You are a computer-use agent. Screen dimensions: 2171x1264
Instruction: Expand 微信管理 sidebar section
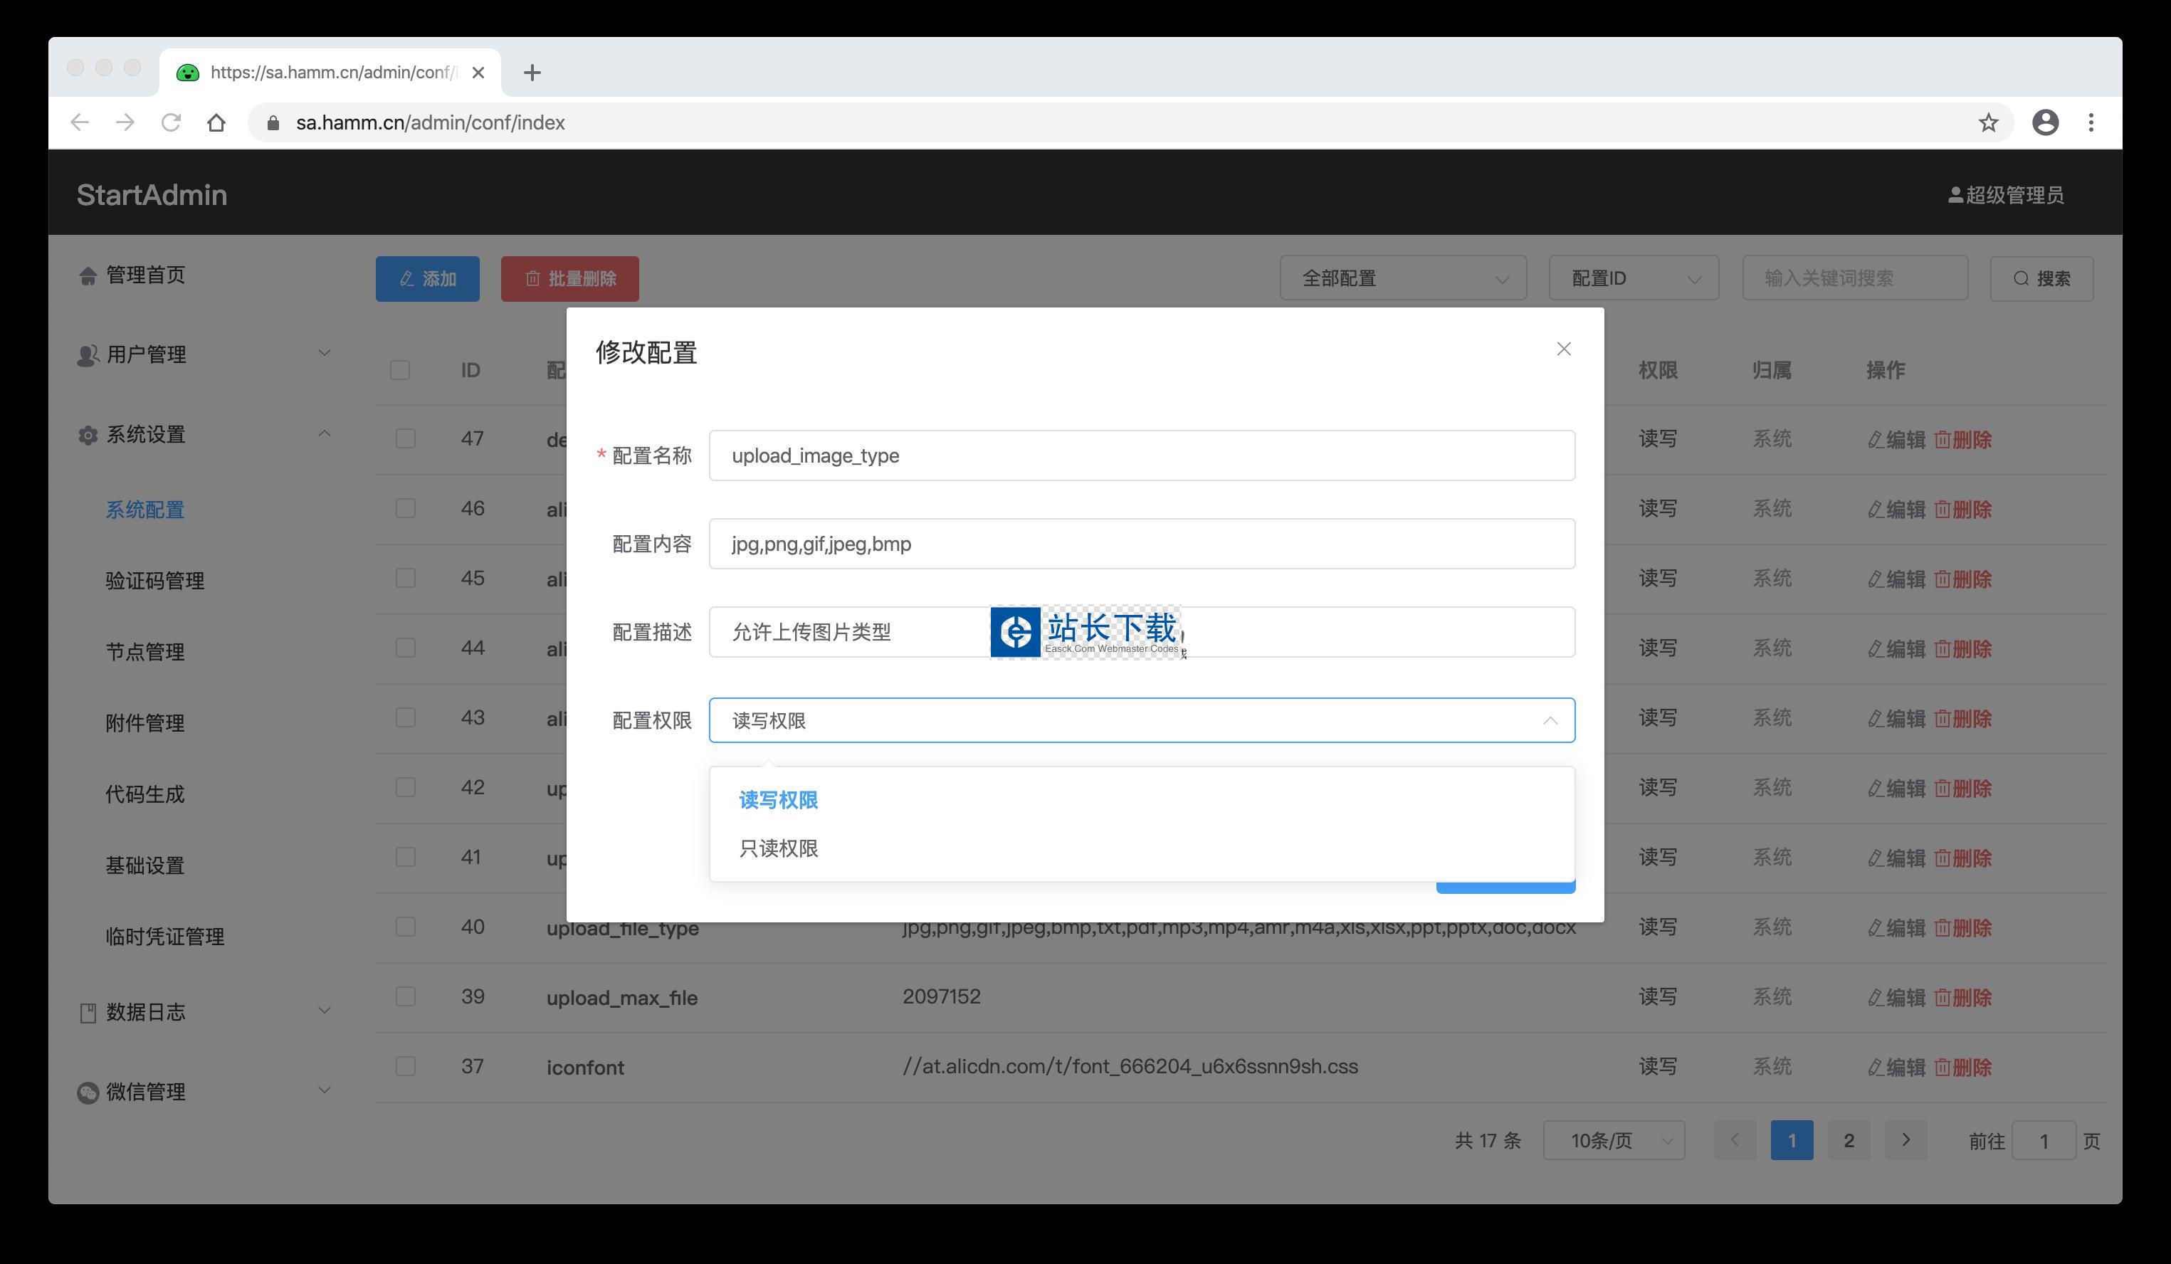pyautogui.click(x=205, y=1092)
